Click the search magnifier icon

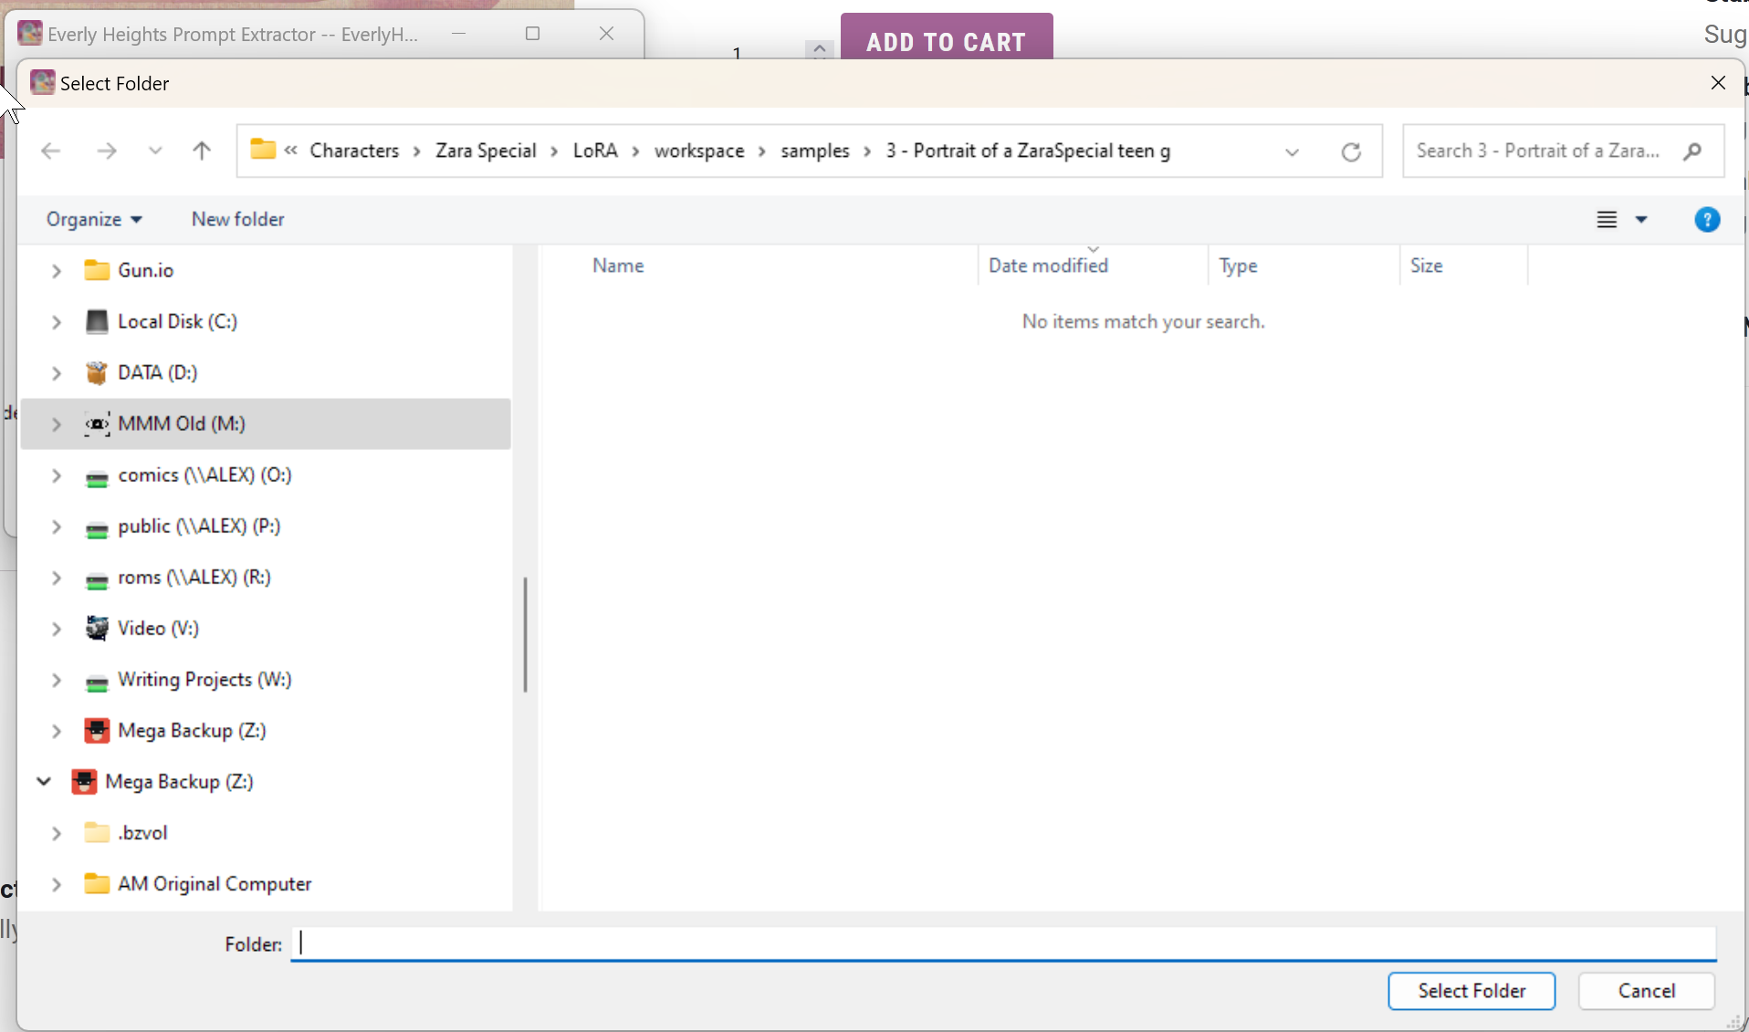(1692, 151)
